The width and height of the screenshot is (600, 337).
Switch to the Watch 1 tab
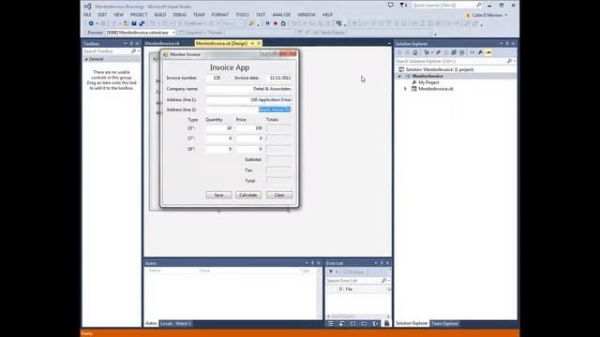[x=183, y=324]
